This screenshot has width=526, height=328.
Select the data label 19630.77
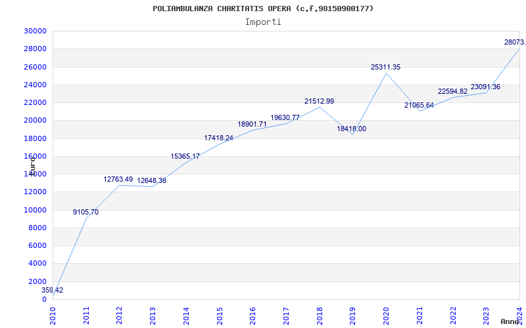click(285, 117)
